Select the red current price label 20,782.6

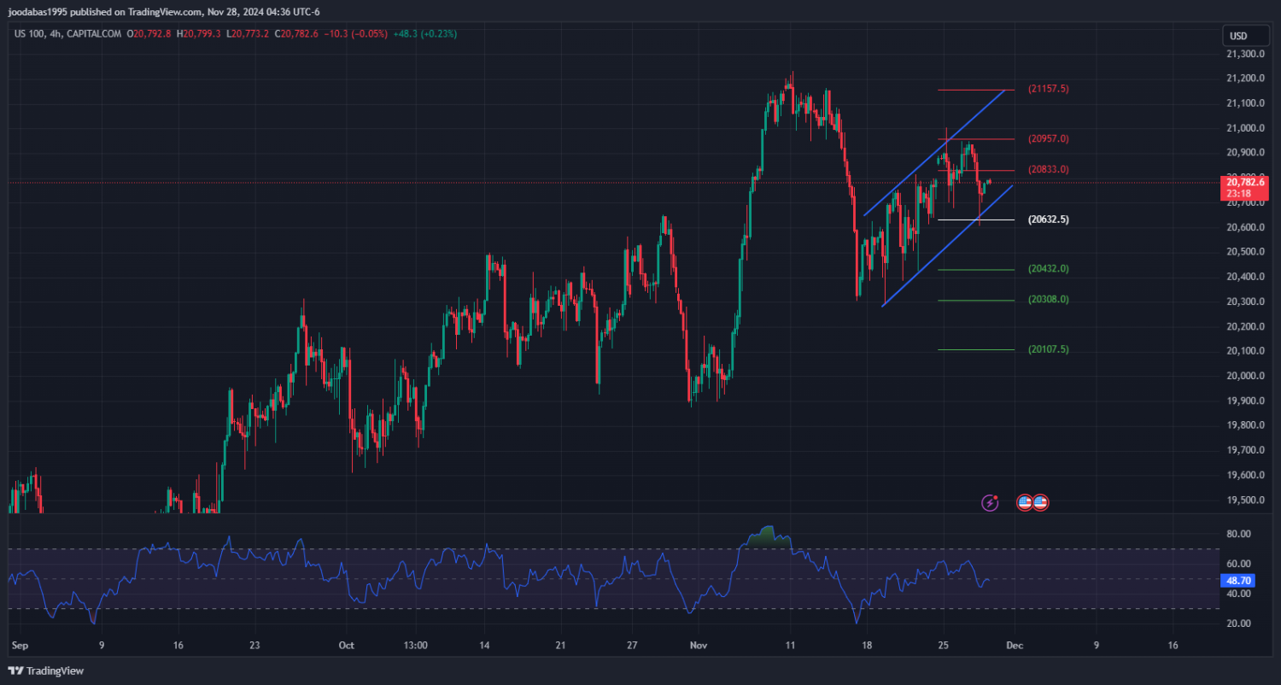pos(1244,182)
